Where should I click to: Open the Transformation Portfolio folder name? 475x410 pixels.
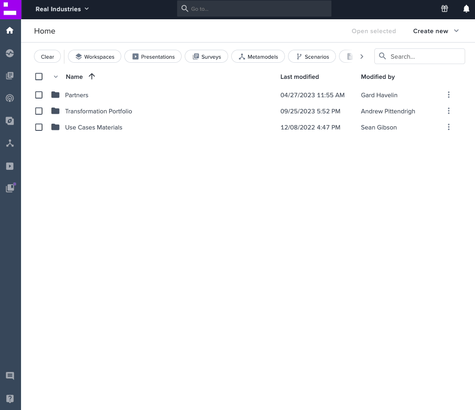[x=98, y=111]
